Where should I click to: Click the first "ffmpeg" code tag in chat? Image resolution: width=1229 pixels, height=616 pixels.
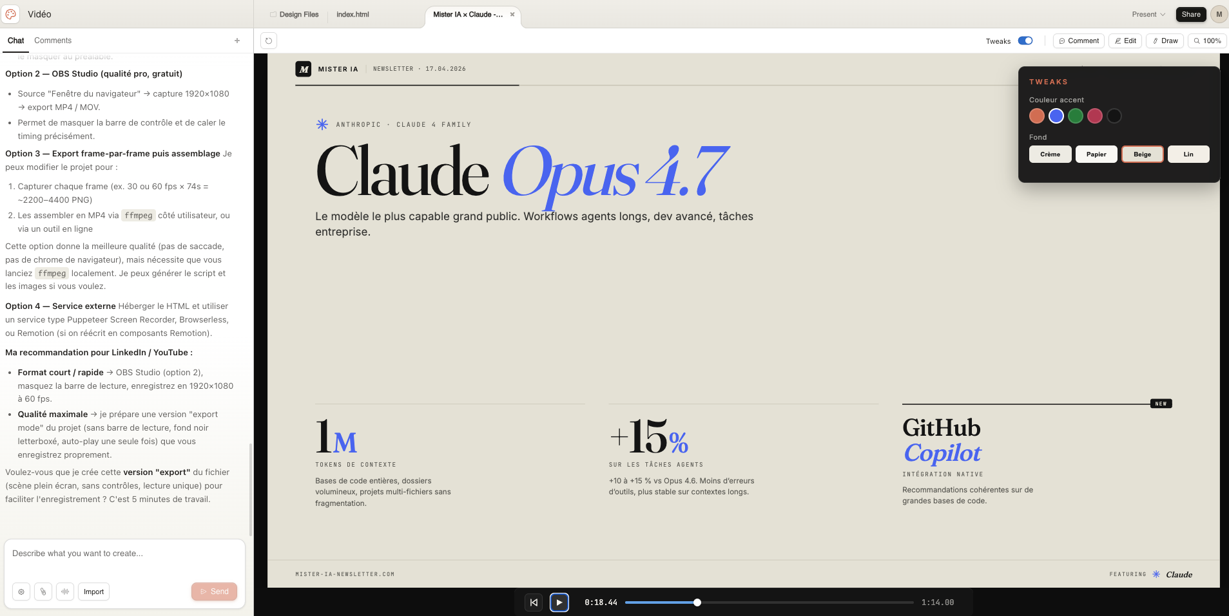(139, 216)
